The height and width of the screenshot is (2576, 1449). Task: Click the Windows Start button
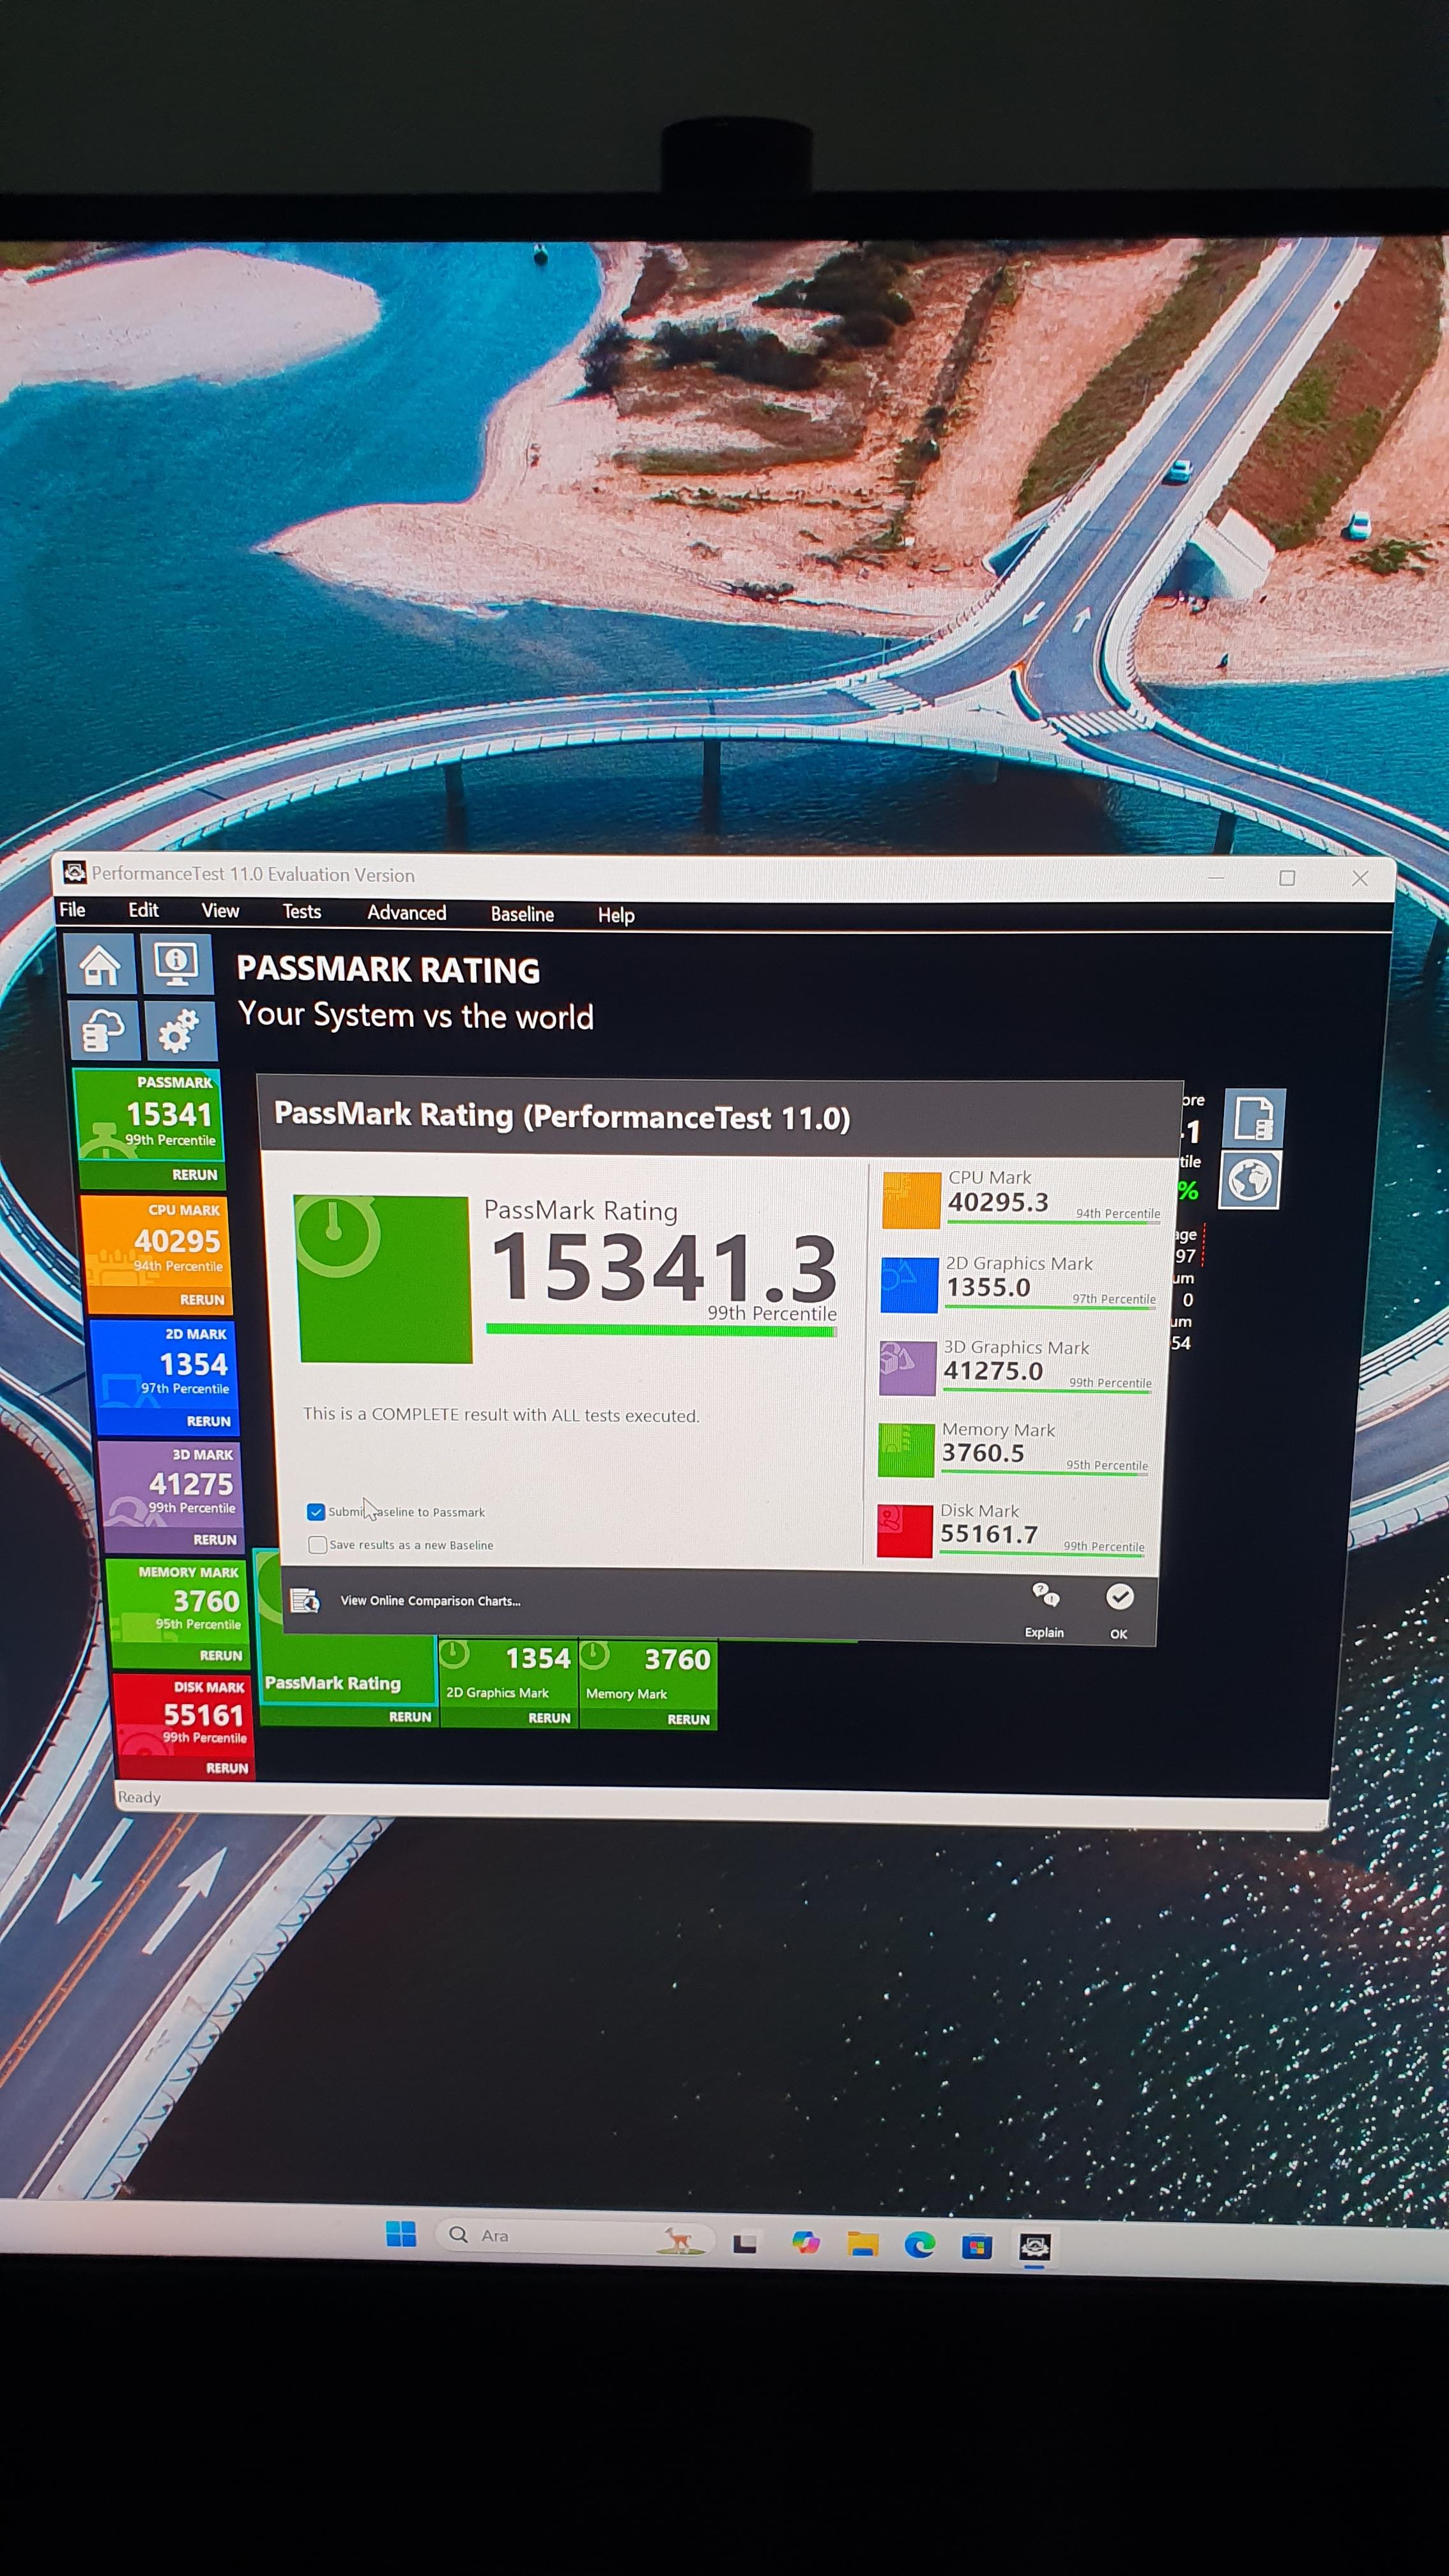click(401, 2234)
